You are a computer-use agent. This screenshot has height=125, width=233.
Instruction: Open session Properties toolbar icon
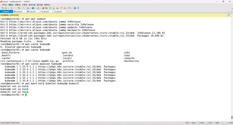(x=19, y=8)
